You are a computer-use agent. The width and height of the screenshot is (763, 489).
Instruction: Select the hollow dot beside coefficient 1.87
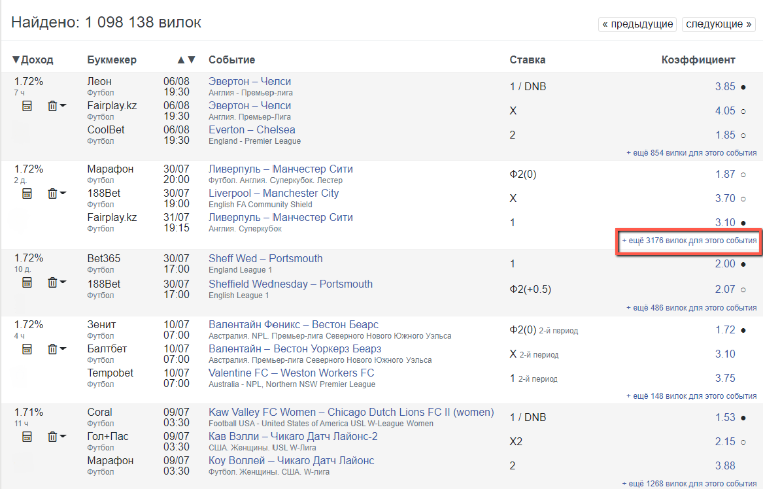743,175
